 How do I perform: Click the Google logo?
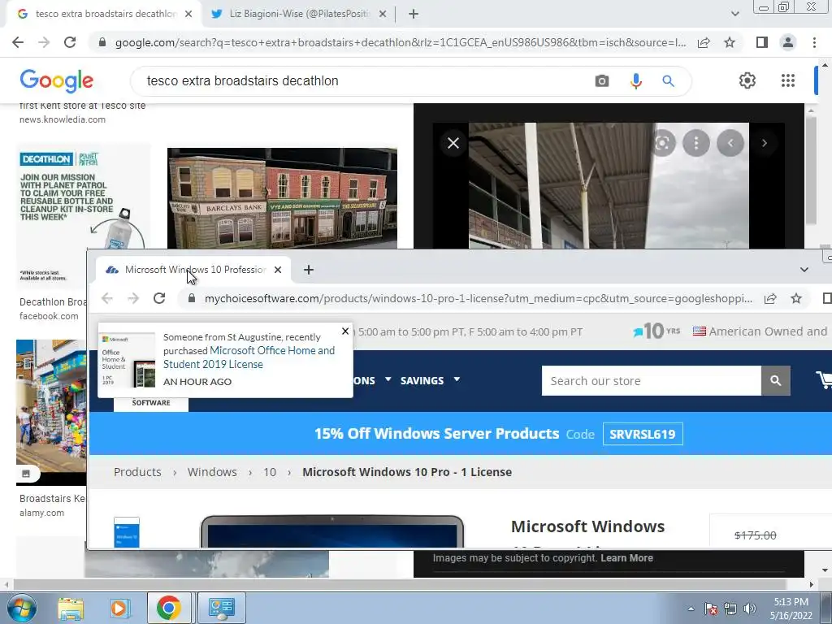click(57, 80)
